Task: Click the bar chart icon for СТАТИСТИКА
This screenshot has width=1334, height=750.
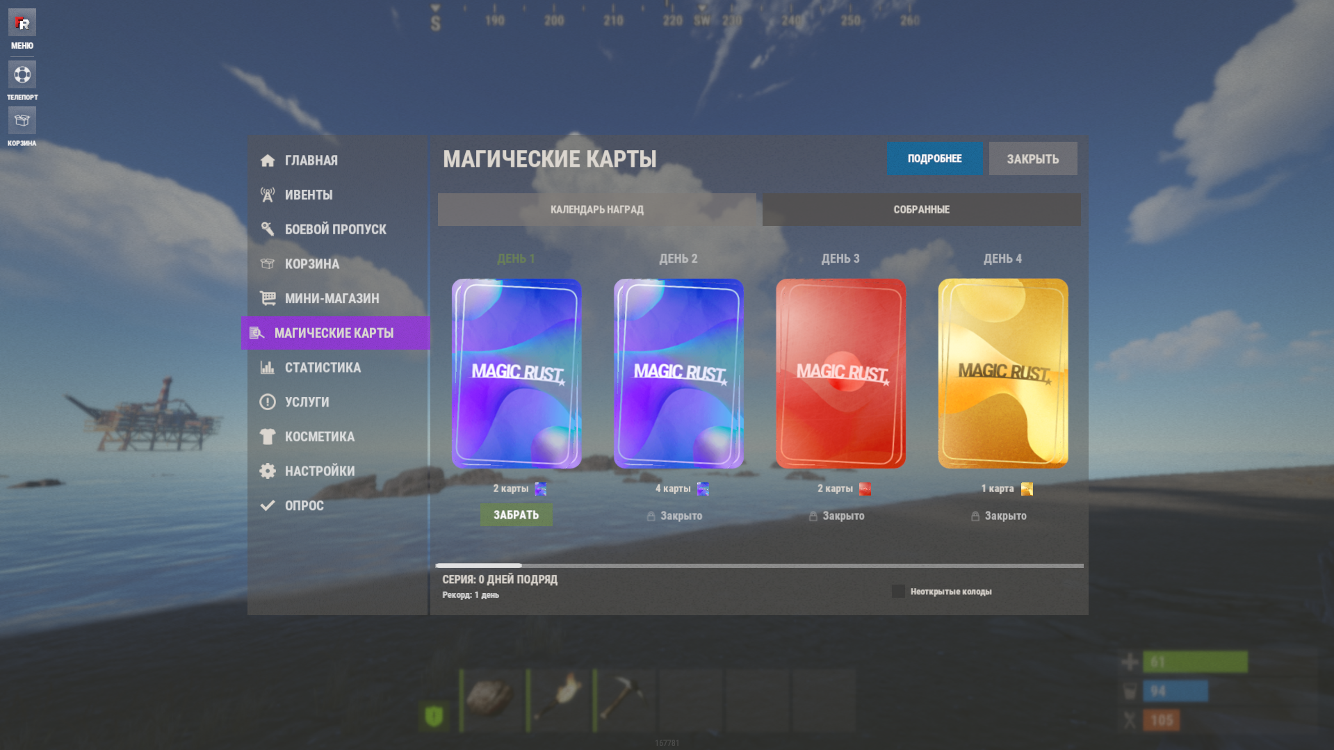Action: pos(268,367)
